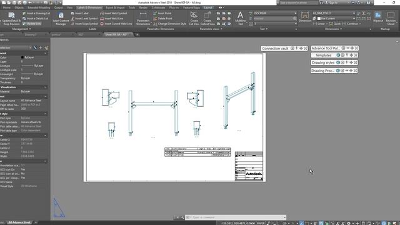This screenshot has height=225, width=400.
Task: Click the Wipeout tool
Action: pos(377,17)
